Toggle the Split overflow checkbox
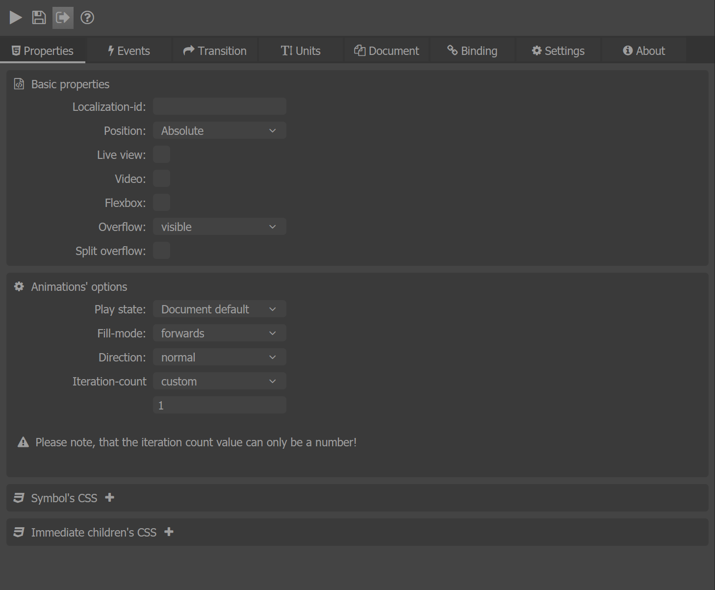This screenshot has width=715, height=590. tap(161, 251)
